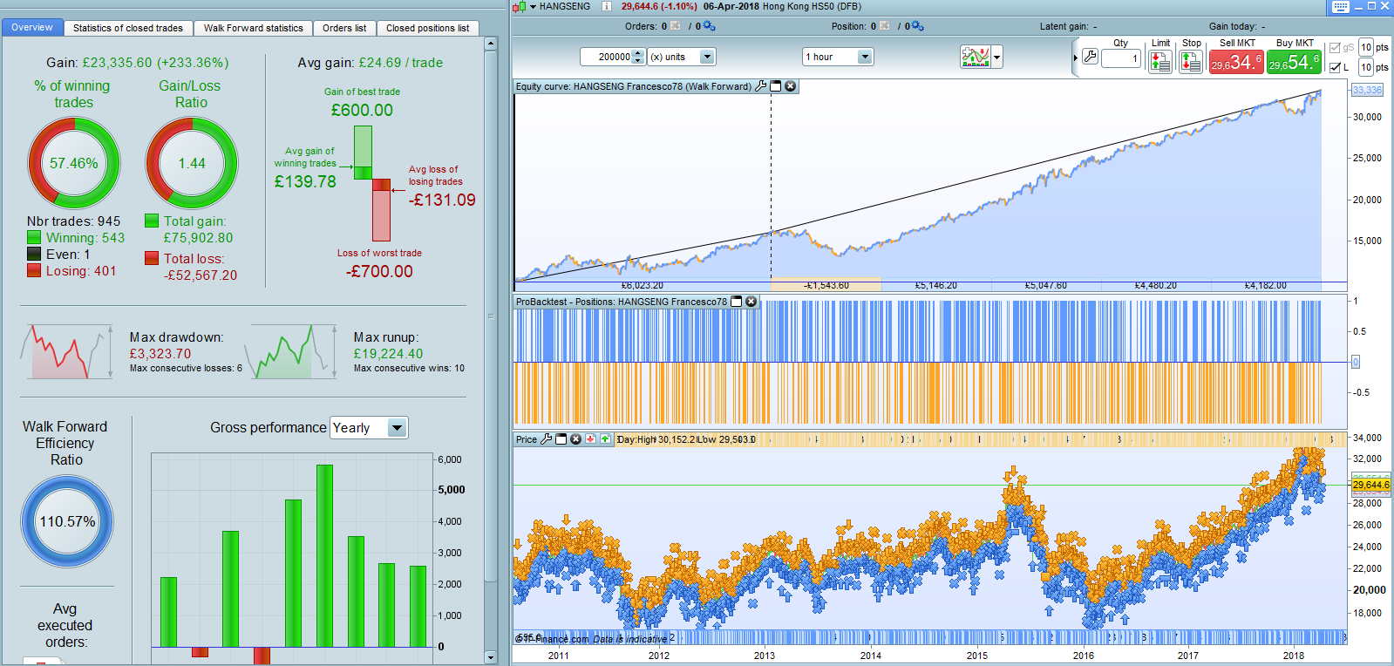This screenshot has height=666, width=1394.
Task: Click the L points input field
Action: 1366,67
